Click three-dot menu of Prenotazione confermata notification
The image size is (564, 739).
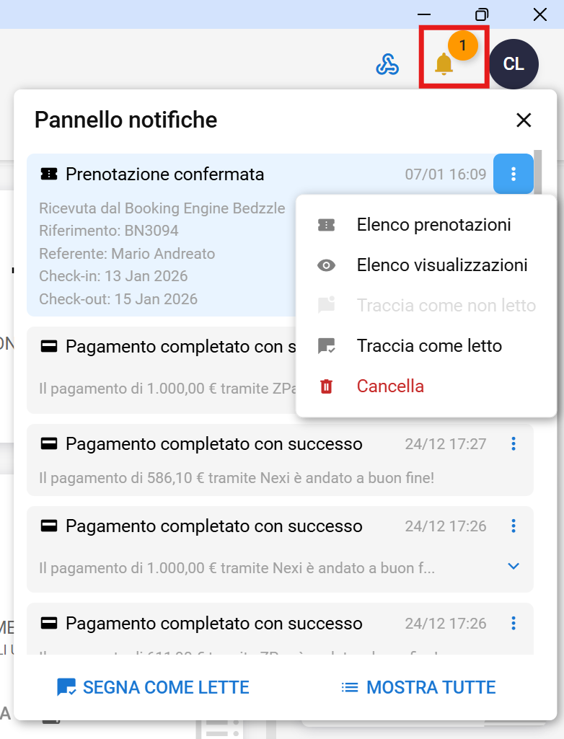[x=514, y=174]
